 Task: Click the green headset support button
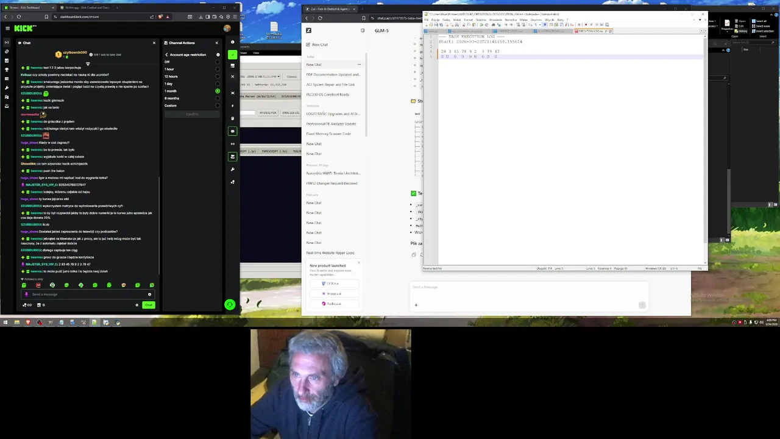(x=230, y=304)
